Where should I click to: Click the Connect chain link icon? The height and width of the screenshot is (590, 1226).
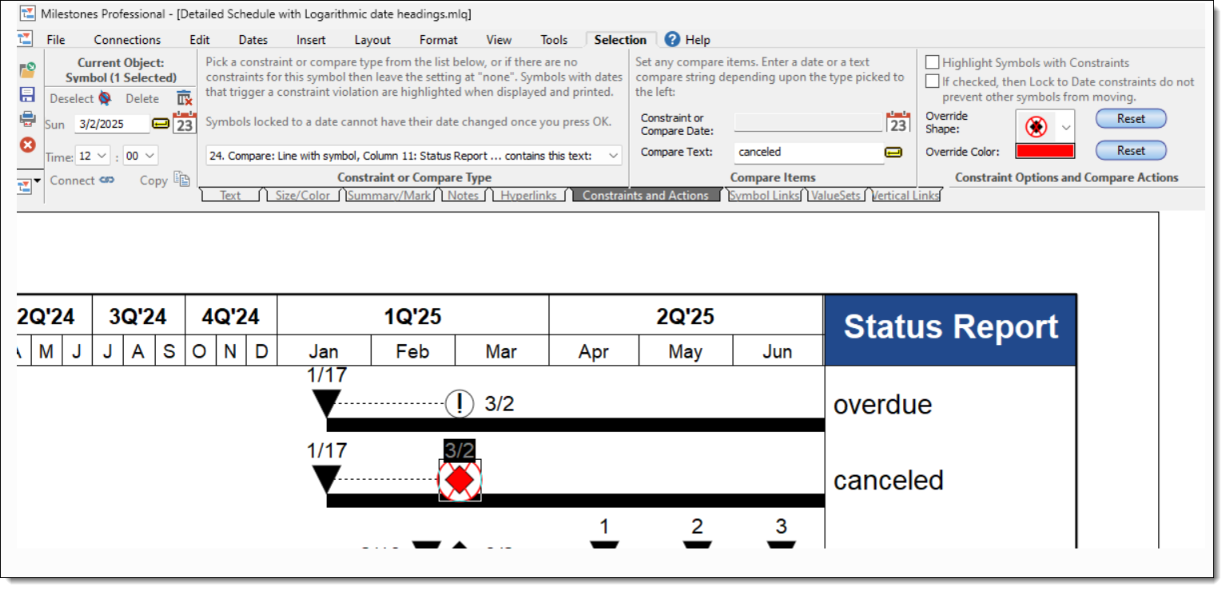pyautogui.click(x=106, y=180)
